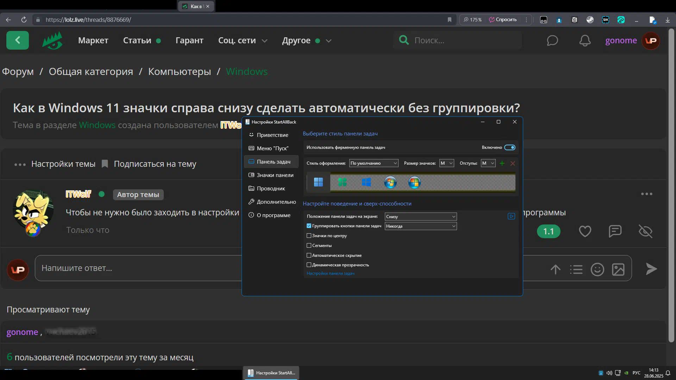Select the Vista orb start button style
676x380 pixels.
[x=414, y=182]
